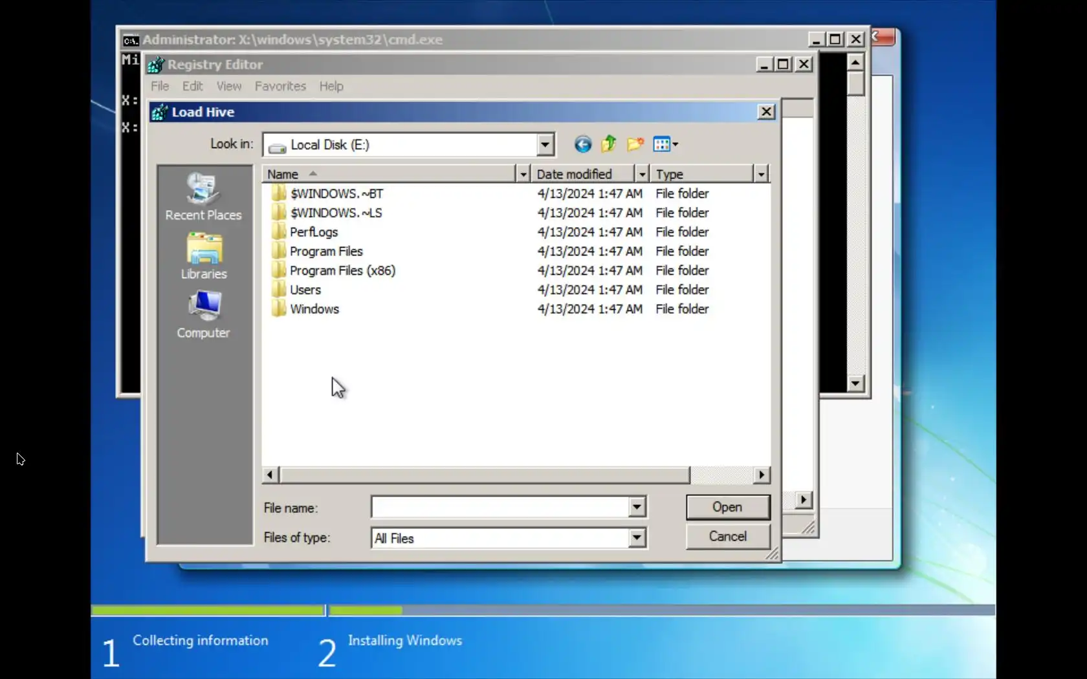Select the Program Files (x86) folder icon
The image size is (1087, 679).
278,270
